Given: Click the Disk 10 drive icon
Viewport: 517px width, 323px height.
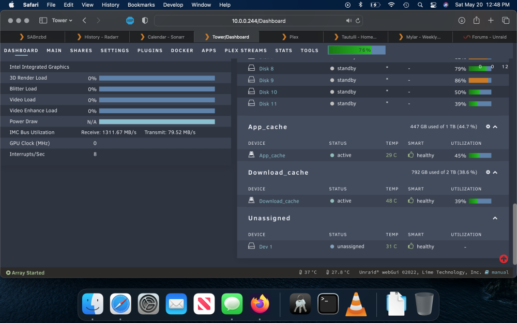Looking at the screenshot, I should (x=251, y=91).
